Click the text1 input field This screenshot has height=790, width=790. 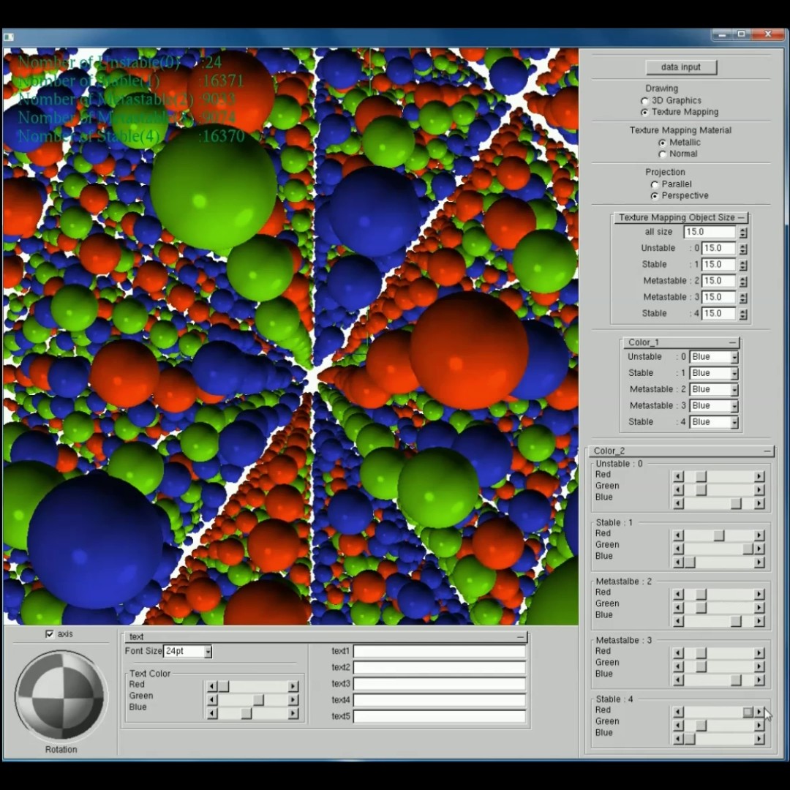(x=439, y=652)
